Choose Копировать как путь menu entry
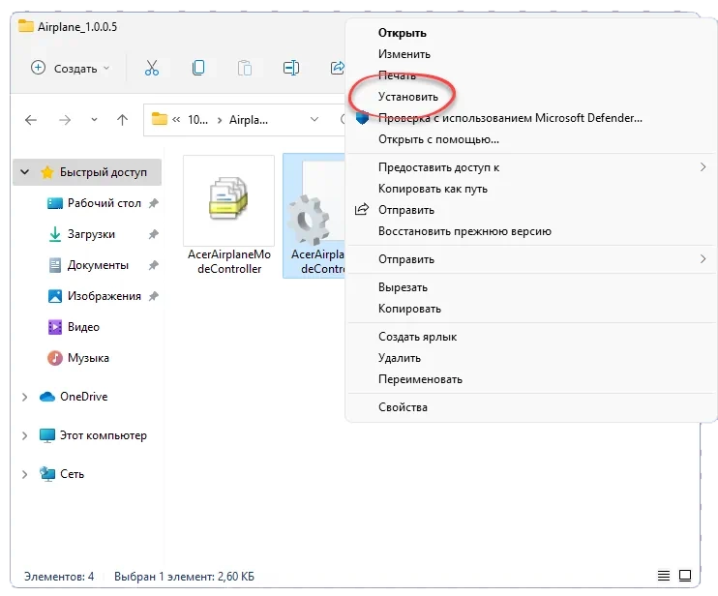Image resolution: width=718 pixels, height=596 pixels. [x=433, y=189]
